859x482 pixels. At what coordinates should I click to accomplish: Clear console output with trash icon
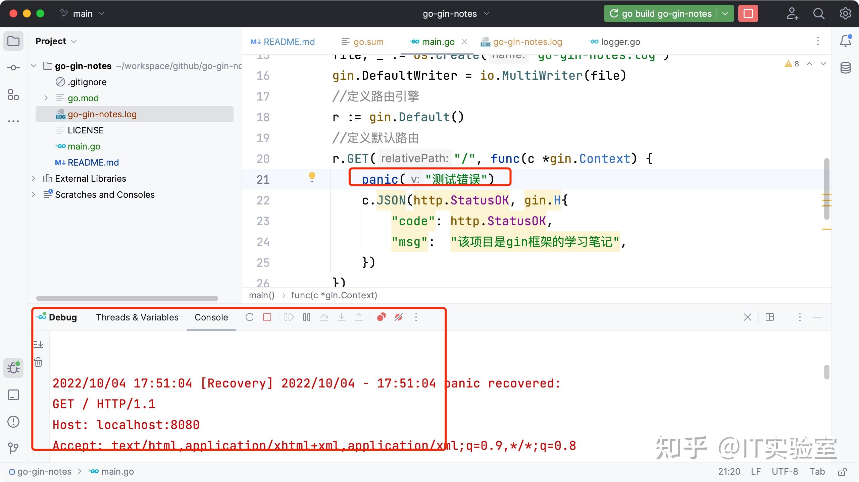click(x=38, y=362)
